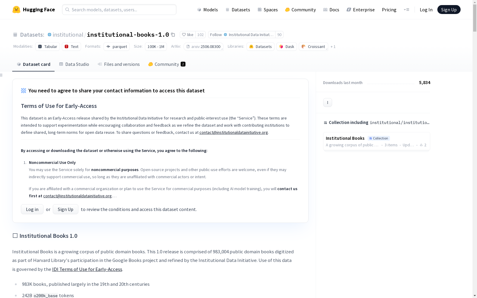The height and width of the screenshot is (298, 477).
Task: Click the heart like button
Action: (x=188, y=35)
